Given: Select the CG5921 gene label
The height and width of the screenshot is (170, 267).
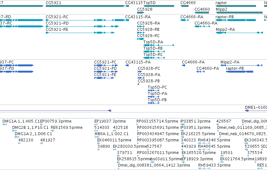Looking at the screenshot, I should coord(53,3).
